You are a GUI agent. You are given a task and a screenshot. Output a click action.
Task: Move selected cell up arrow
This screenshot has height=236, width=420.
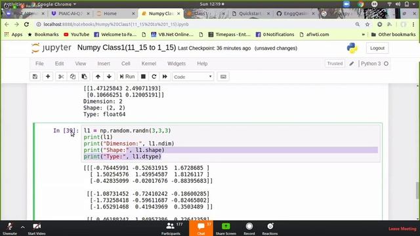pyautogui.click(x=98, y=77)
